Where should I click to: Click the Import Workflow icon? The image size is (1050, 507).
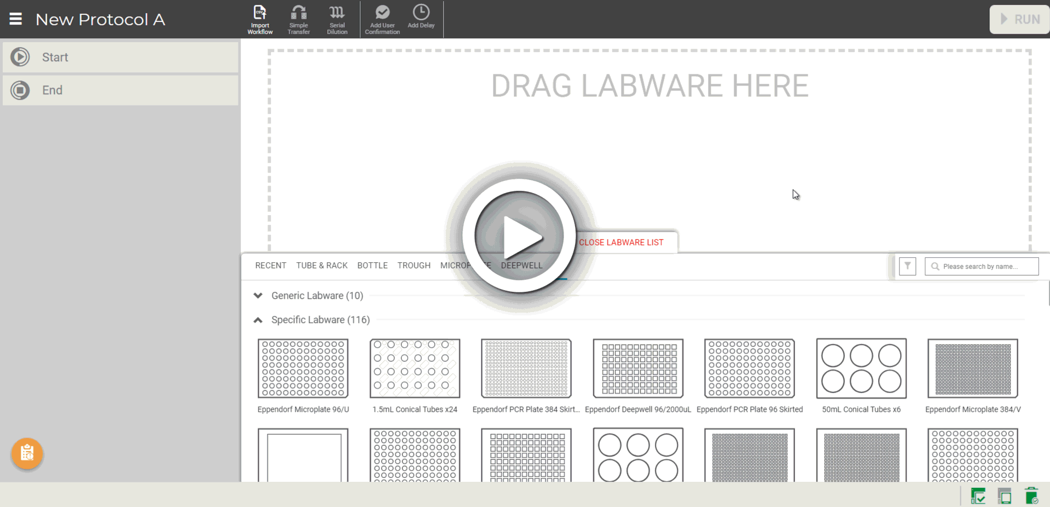point(260,19)
